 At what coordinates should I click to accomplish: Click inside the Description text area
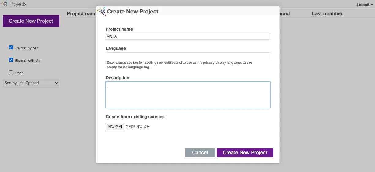[x=188, y=95]
